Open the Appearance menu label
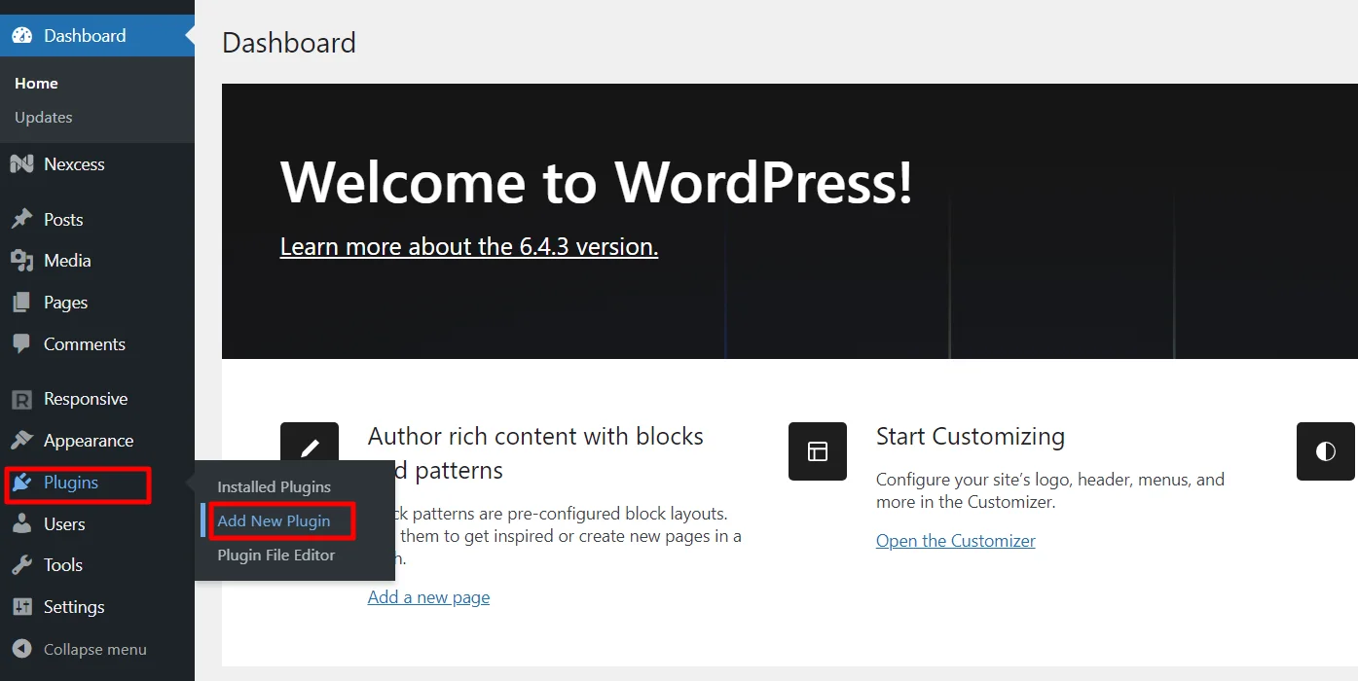This screenshot has width=1358, height=681. pos(89,441)
